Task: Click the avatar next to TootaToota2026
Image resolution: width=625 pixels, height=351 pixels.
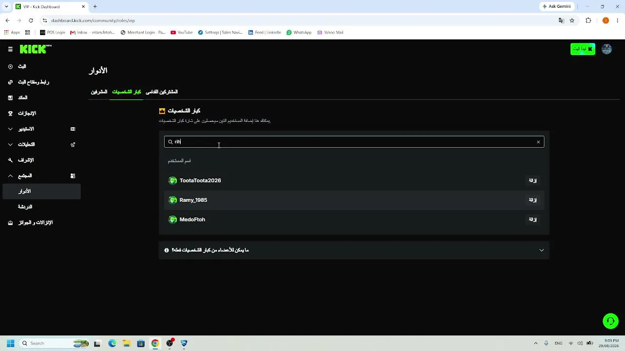Action: pyautogui.click(x=172, y=180)
